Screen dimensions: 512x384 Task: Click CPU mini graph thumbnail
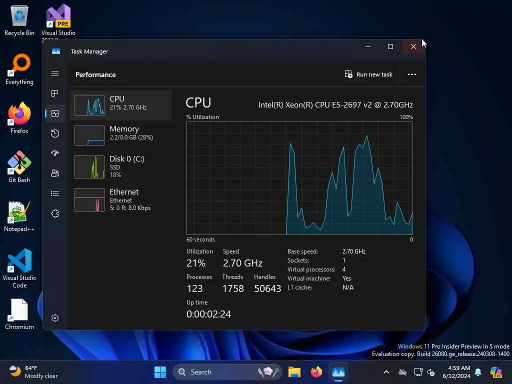(x=89, y=105)
